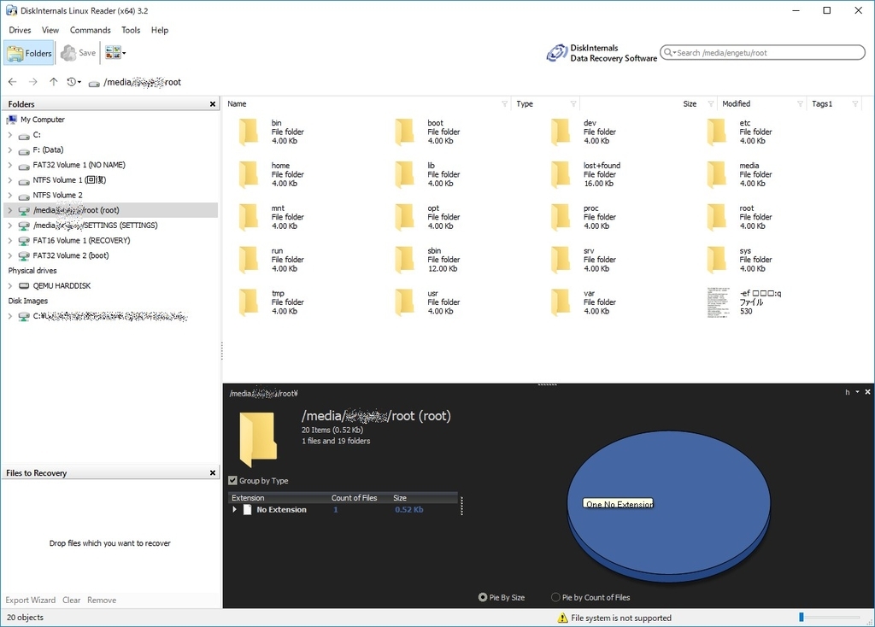Select the media folder icon

(717, 174)
